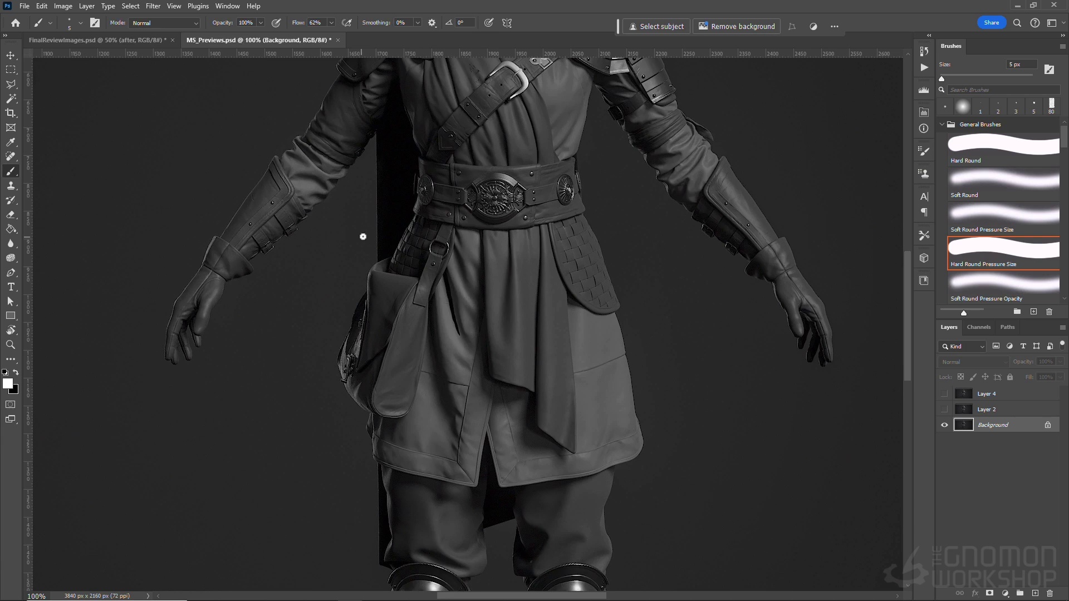The image size is (1069, 601).
Task: Choose the Hard Round brush
Action: [x=1003, y=150]
